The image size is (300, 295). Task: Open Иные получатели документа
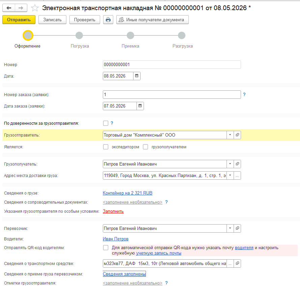click(152, 20)
